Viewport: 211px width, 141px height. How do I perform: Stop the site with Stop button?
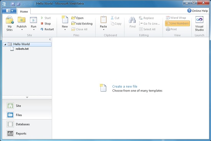pyautogui.click(x=46, y=24)
